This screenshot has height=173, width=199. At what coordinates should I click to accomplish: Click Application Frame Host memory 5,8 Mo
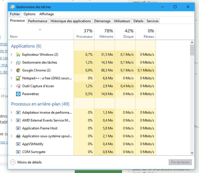(x=108, y=128)
